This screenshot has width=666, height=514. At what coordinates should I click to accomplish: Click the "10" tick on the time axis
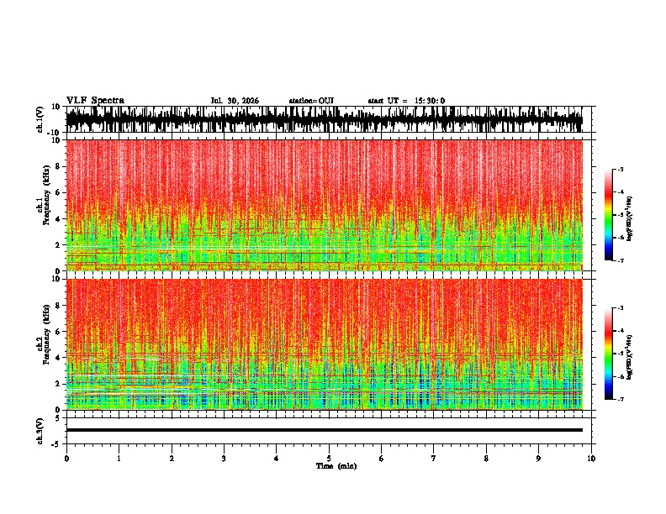[591, 459]
